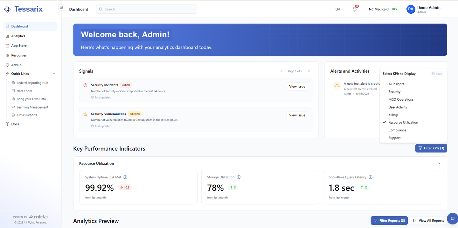Viewport: 458px width, 228px height.
Task: Check Security KPI option
Action: 413,92
